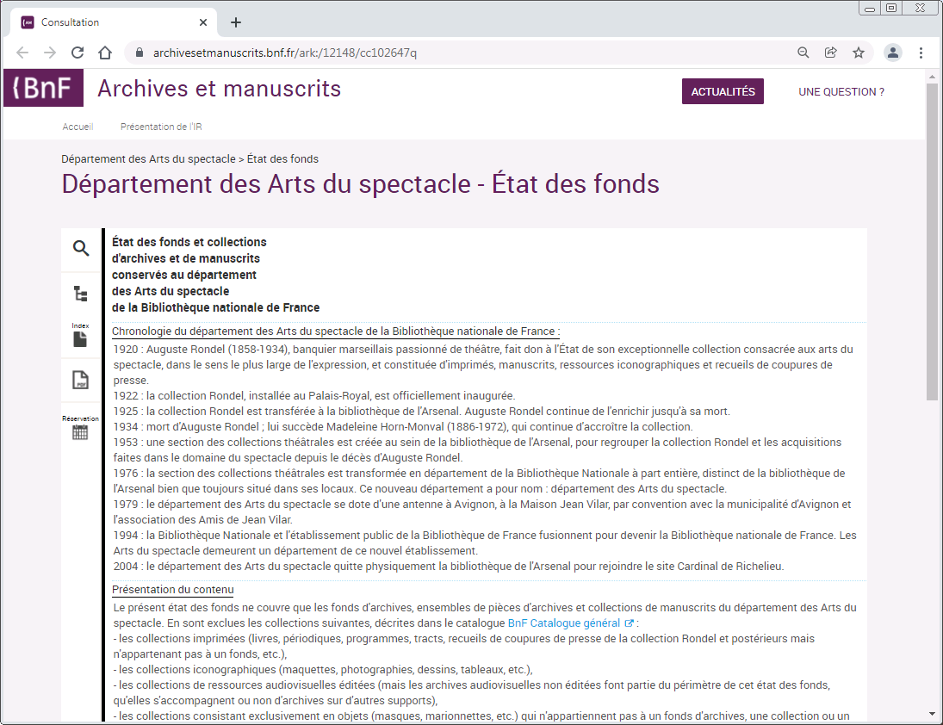Viewport: 943px width, 725px height.
Task: Maximize the browser window
Action: pyautogui.click(x=891, y=8)
